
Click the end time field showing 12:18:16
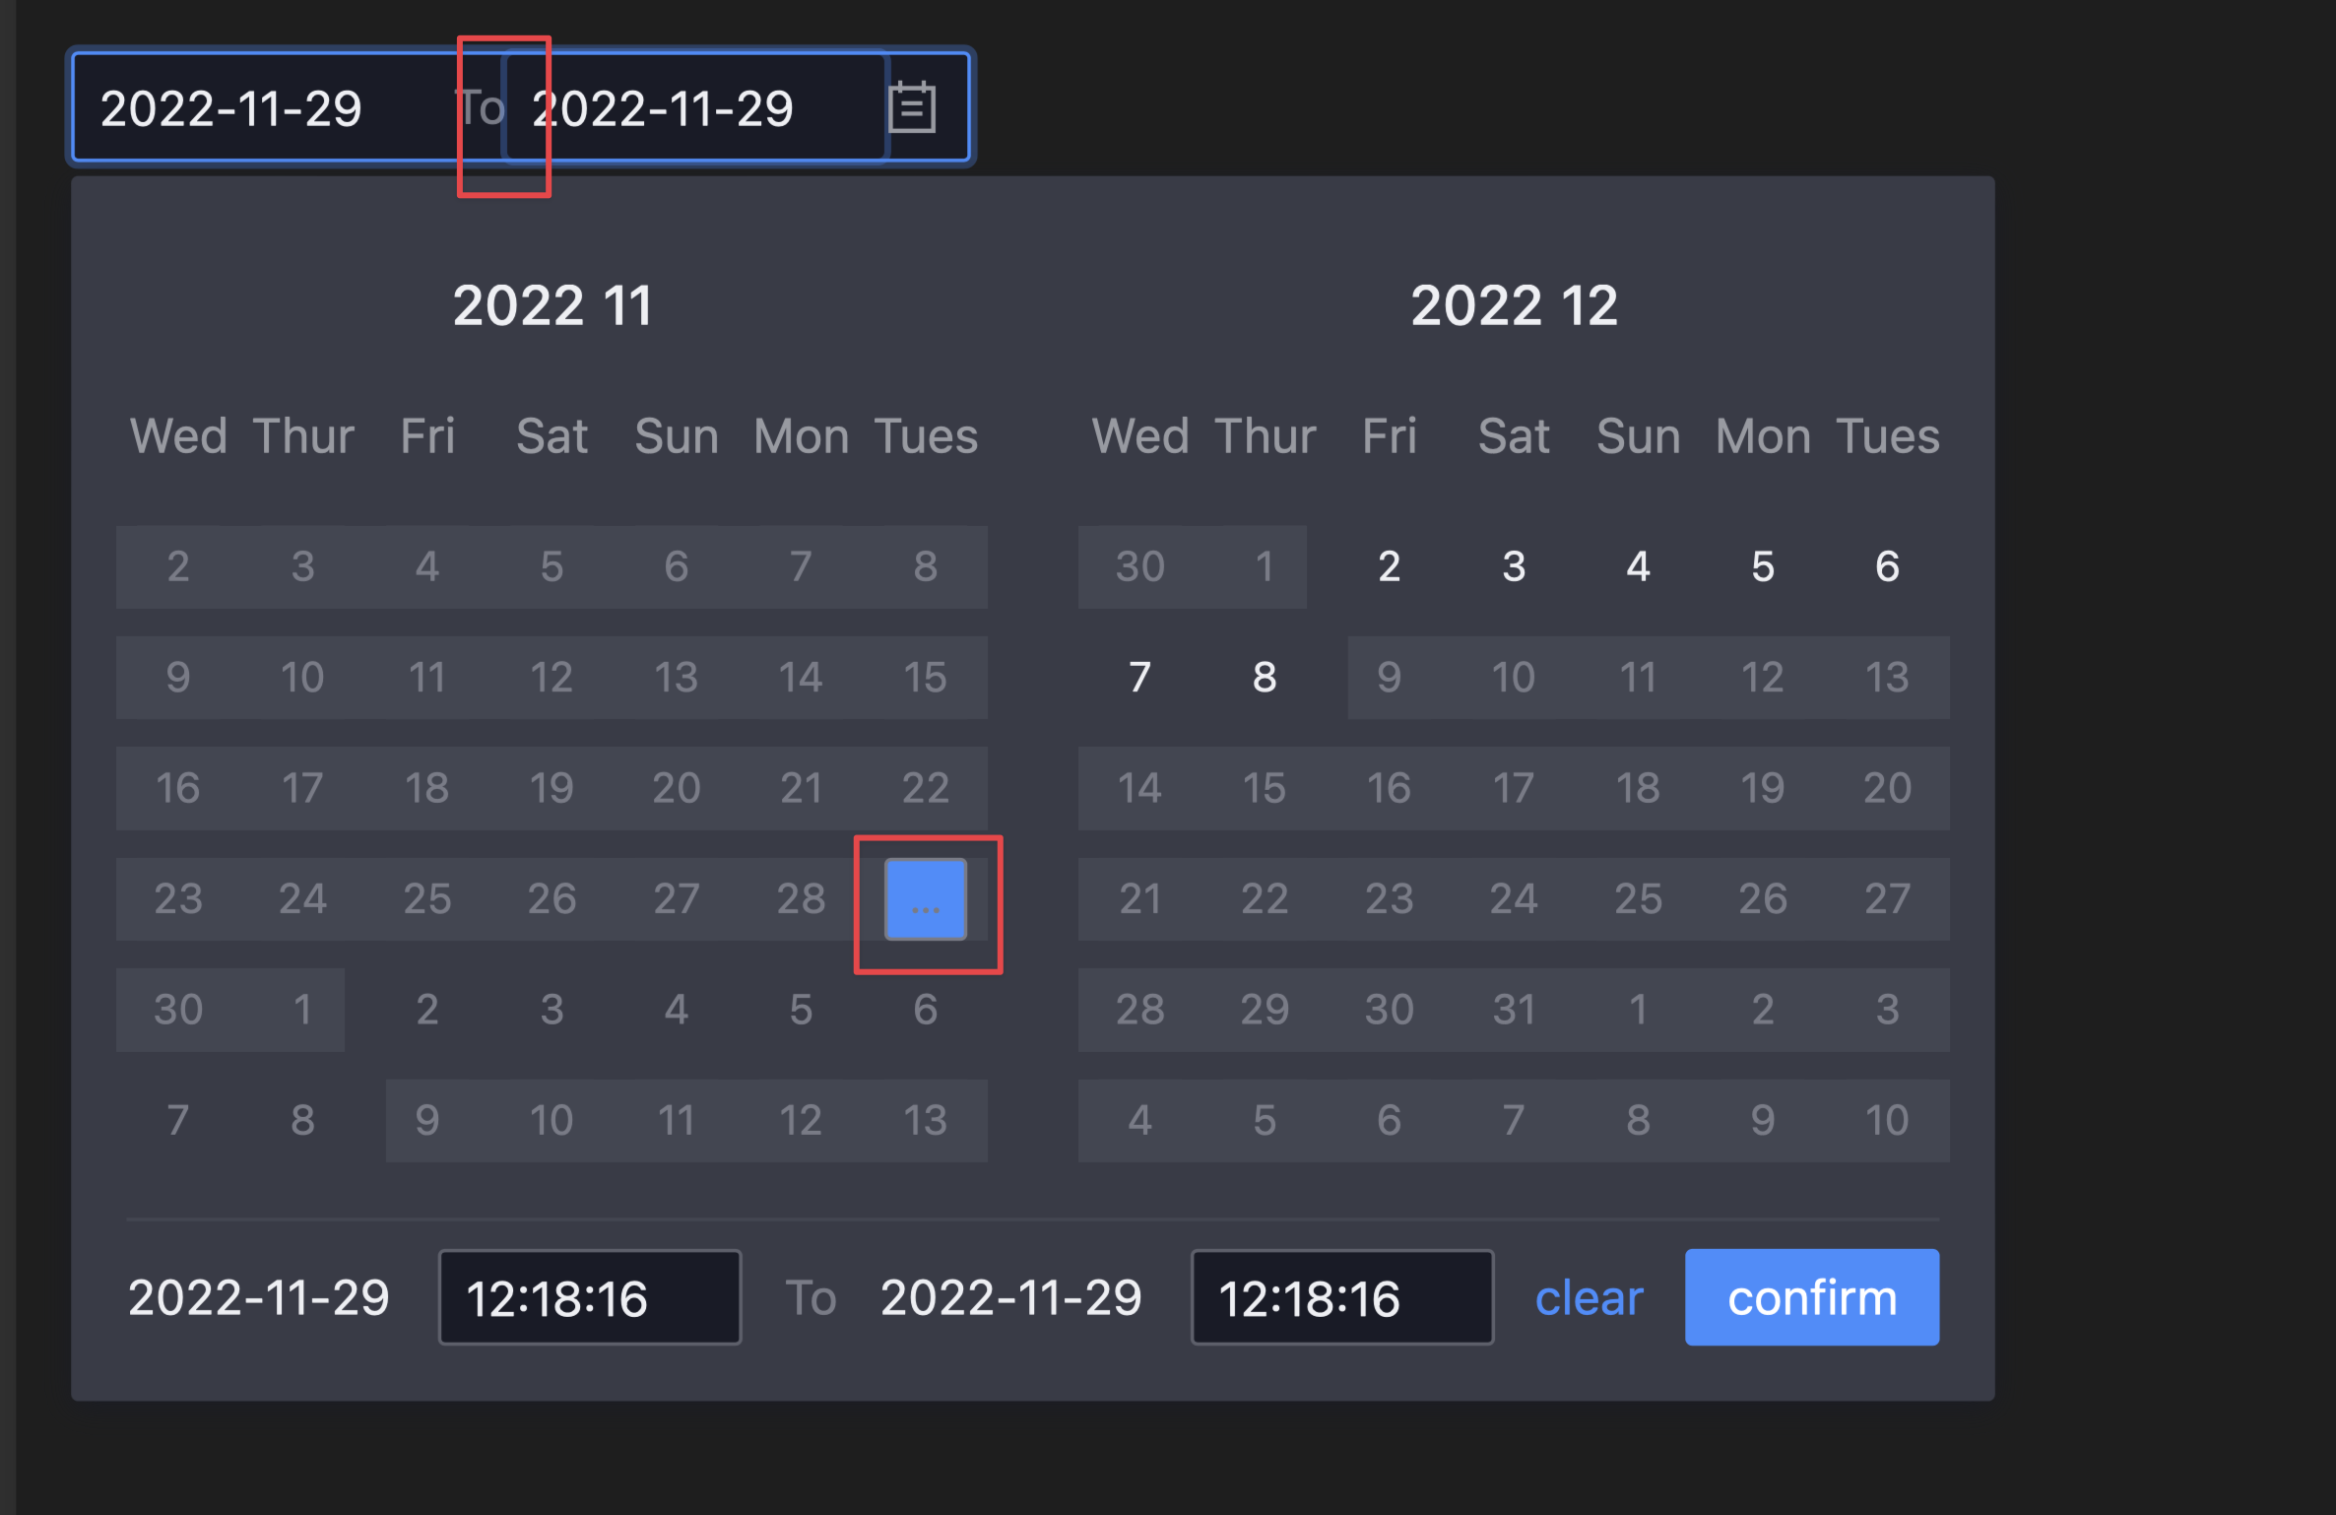[x=1341, y=1296]
